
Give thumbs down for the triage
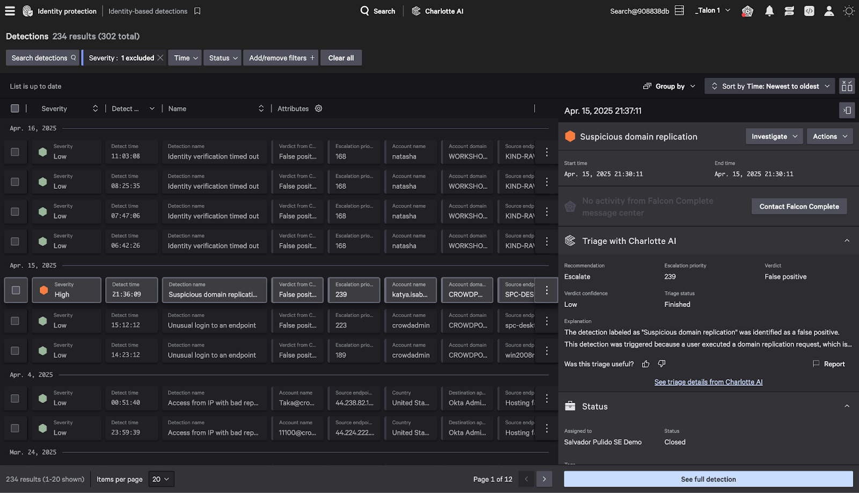(x=661, y=364)
